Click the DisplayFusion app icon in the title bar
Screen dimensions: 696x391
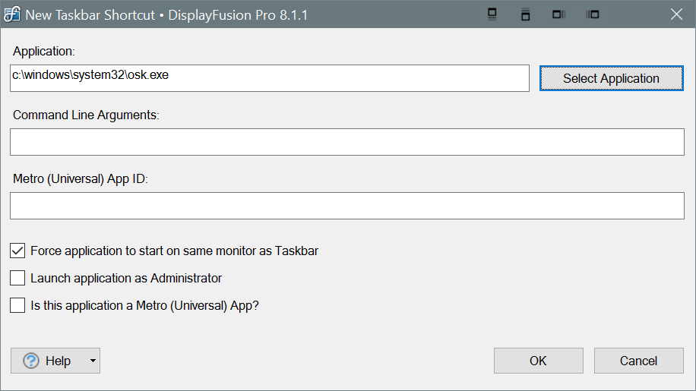[12, 15]
